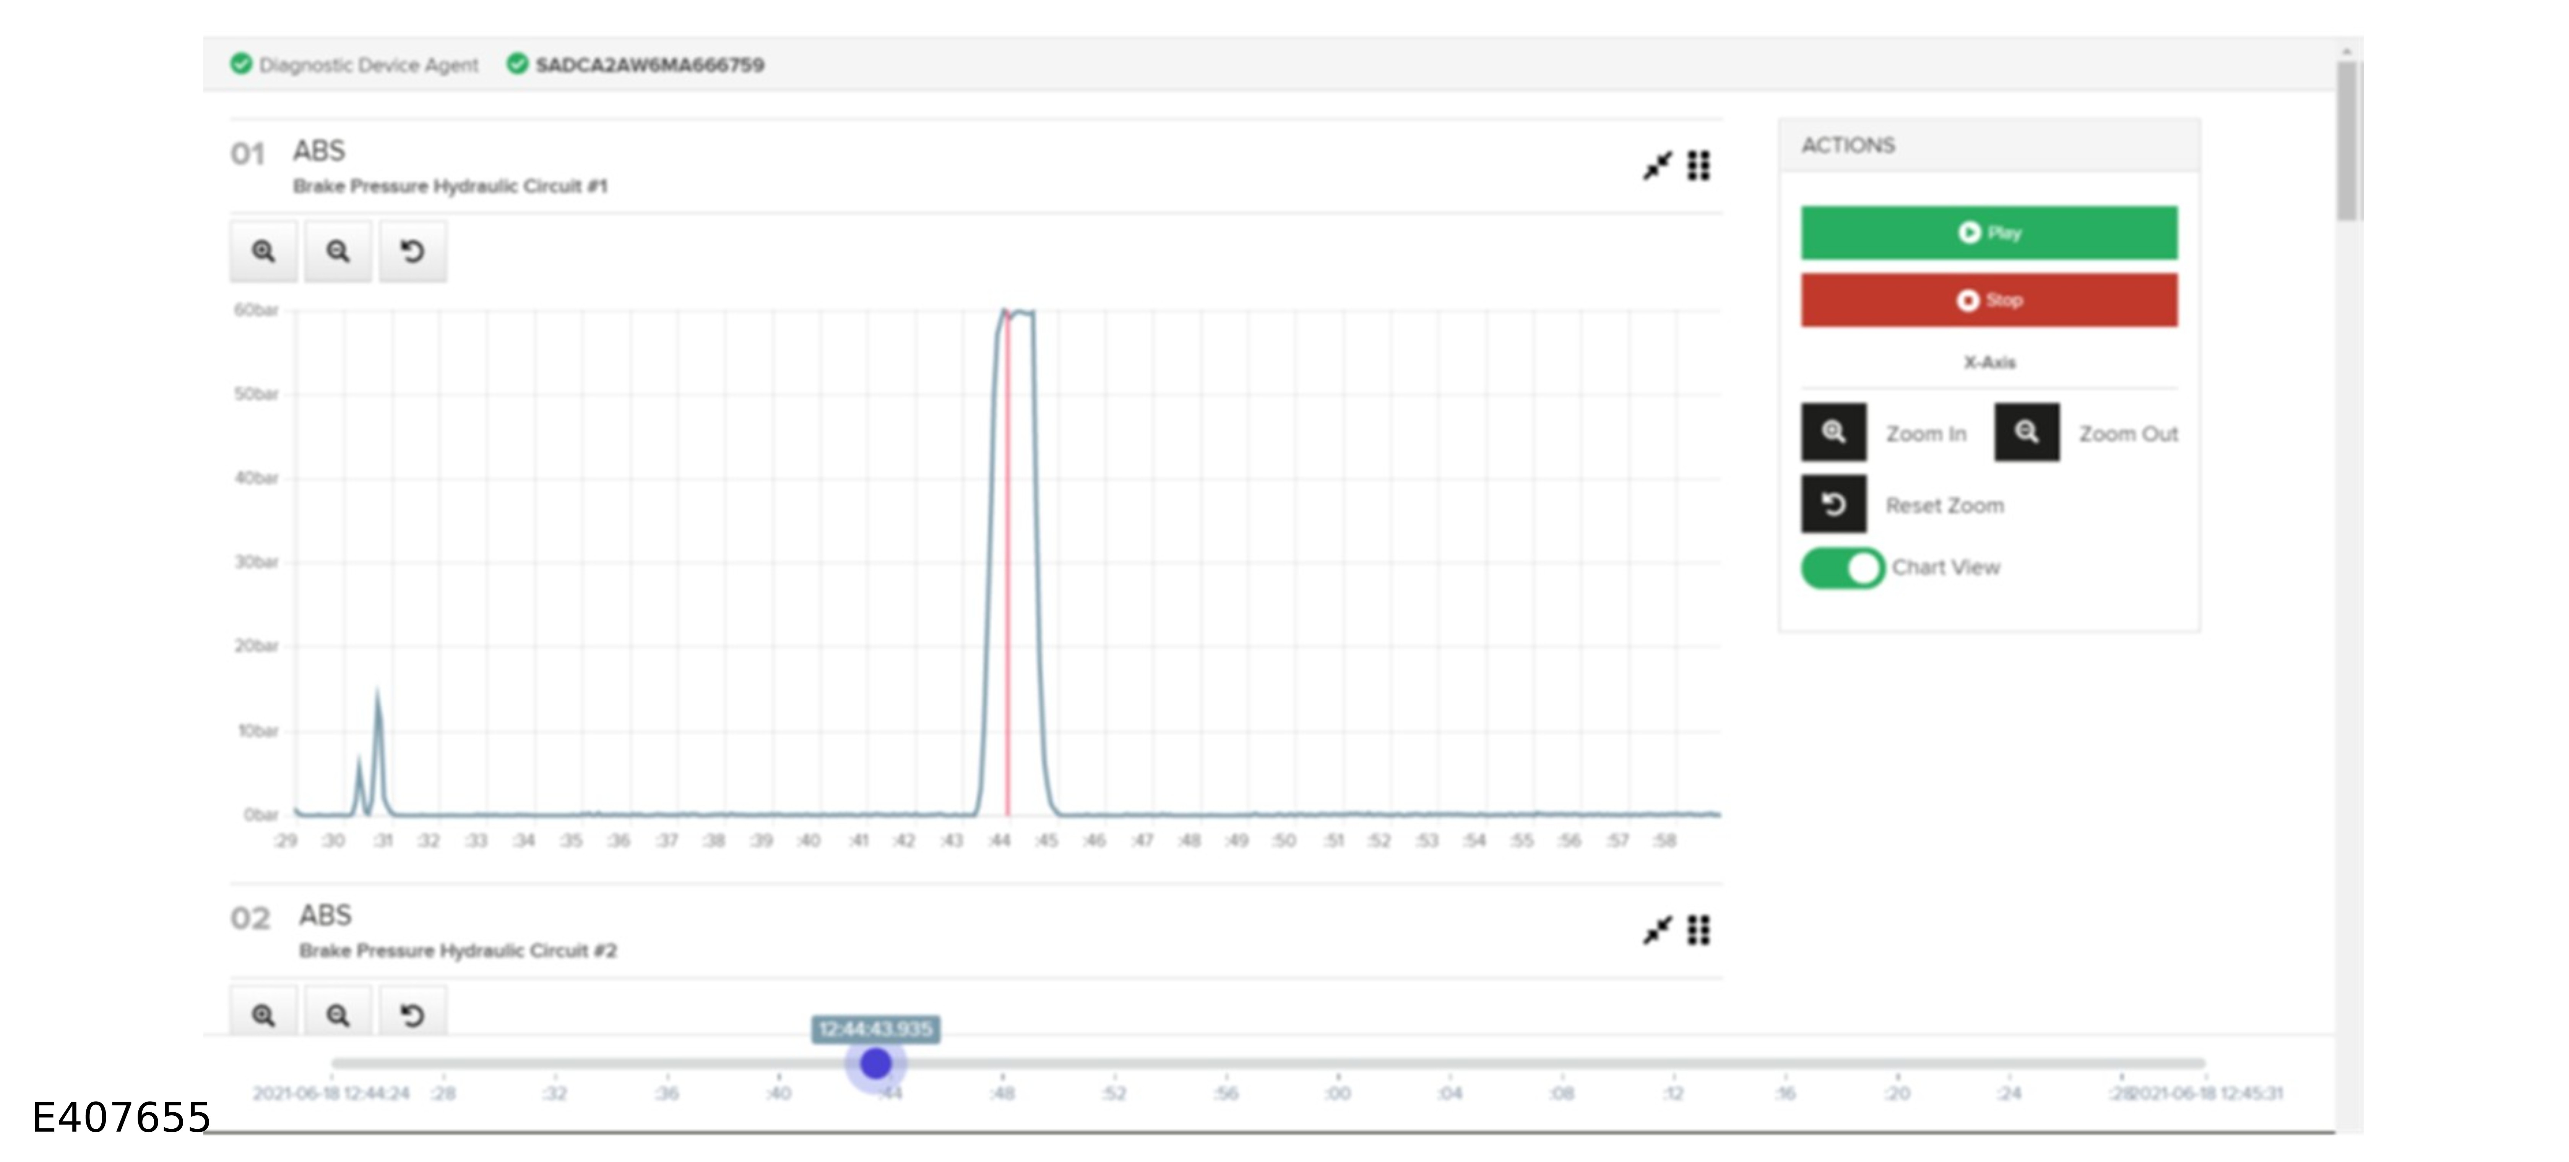Click the page's vertical scrollbar thumb
2569x1162 pixels.
2348,141
